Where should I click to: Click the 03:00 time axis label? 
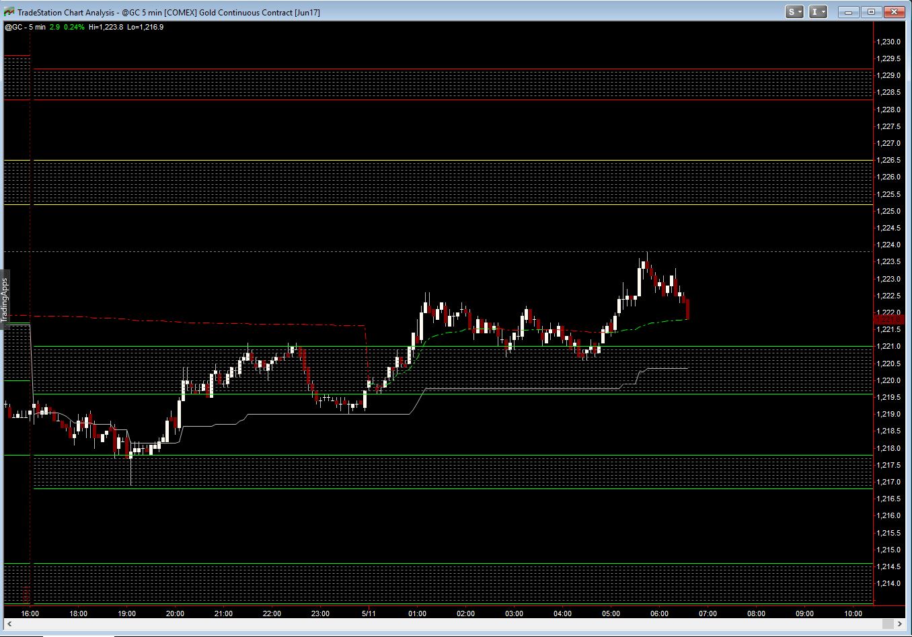(x=515, y=613)
